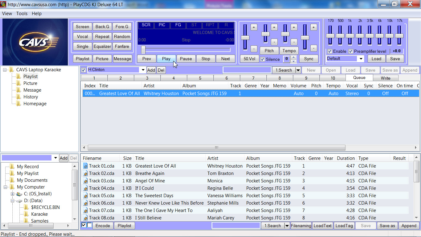Click the LoadTag button
This screenshot has height=237, width=421.
344,226
